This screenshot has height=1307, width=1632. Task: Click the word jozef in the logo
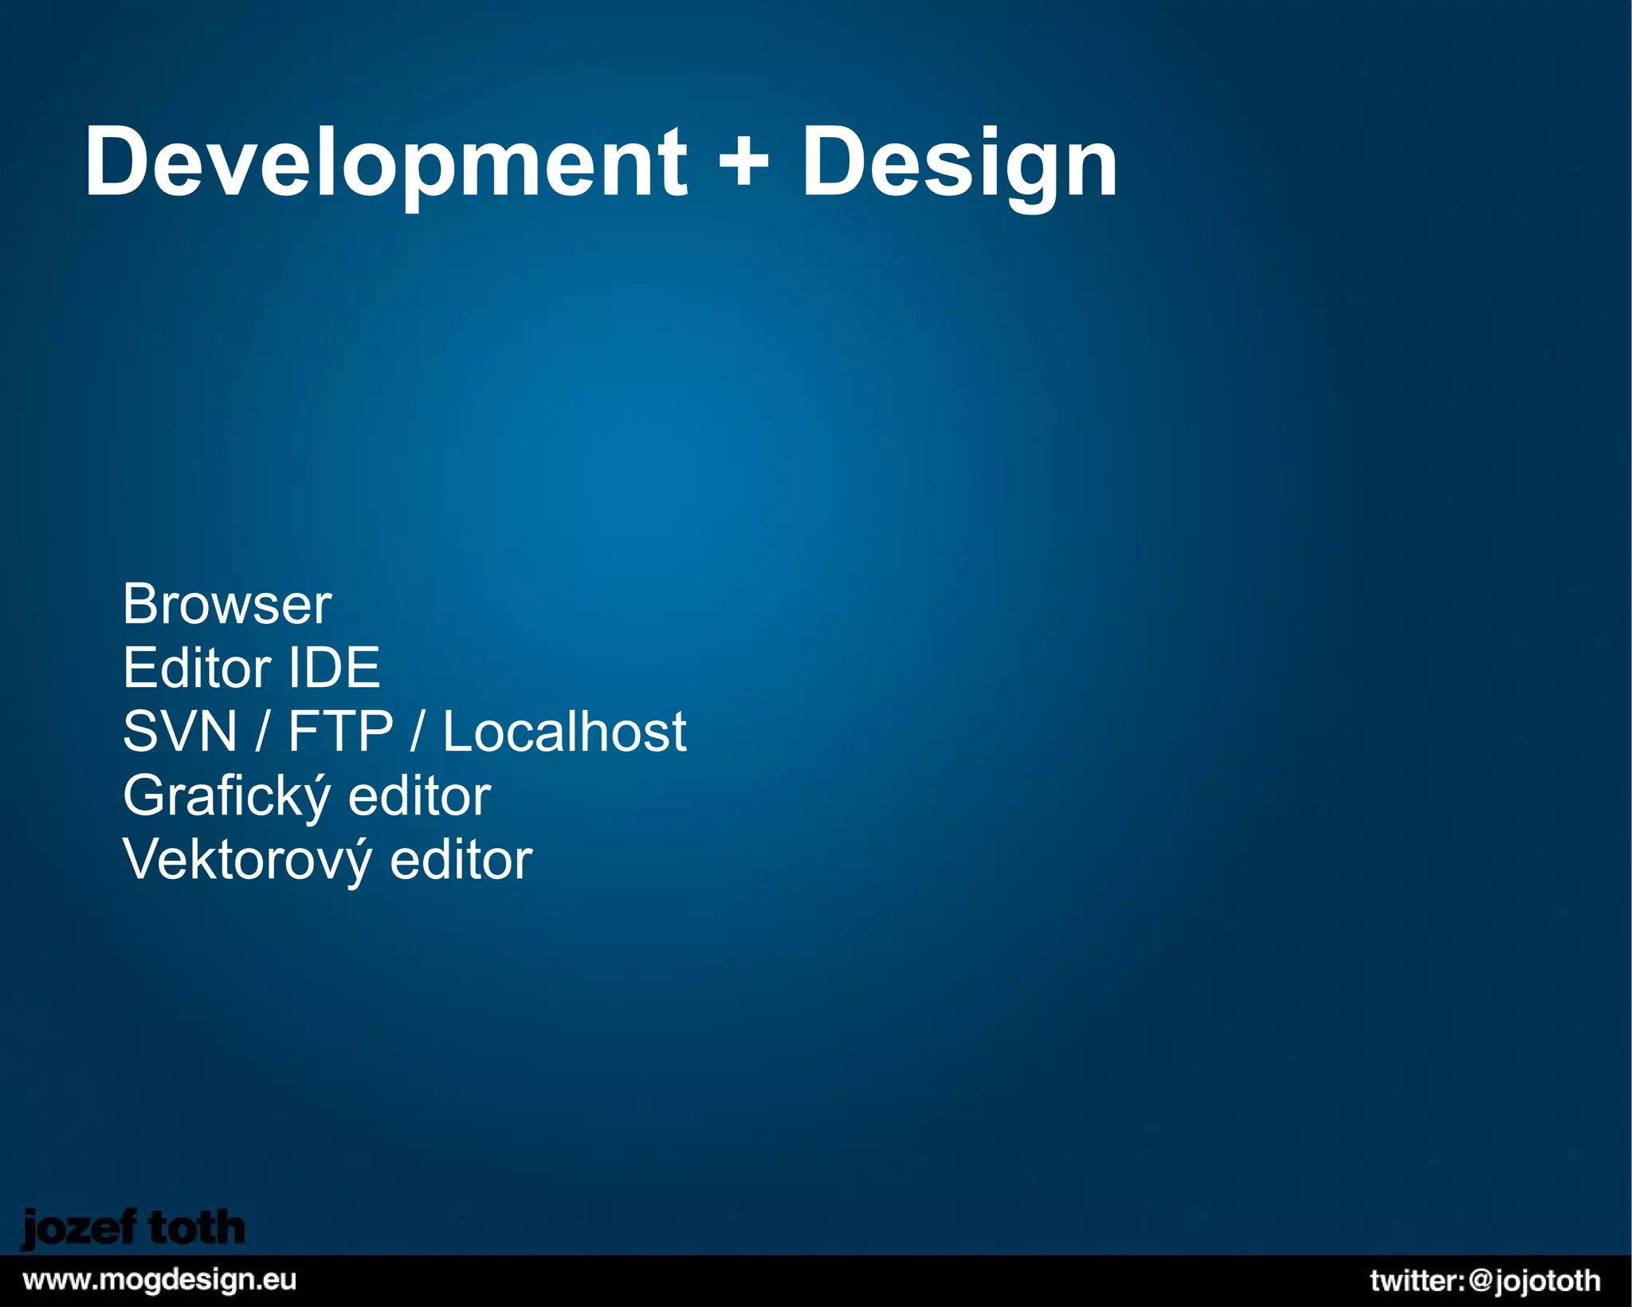(79, 1229)
